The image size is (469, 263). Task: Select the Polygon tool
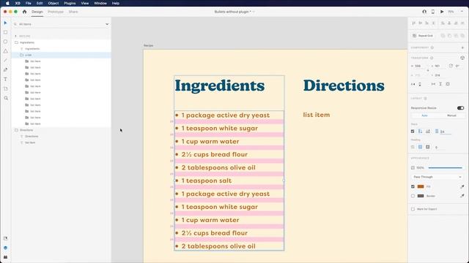click(x=5, y=51)
